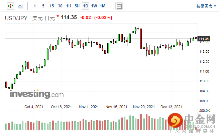
Task: Click the USD/JPY - 美元 日元 title
Action: pos(30,18)
